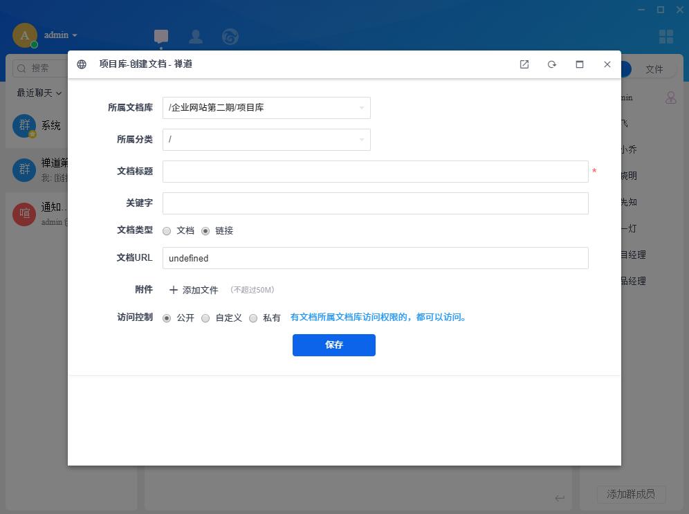Image resolution: width=689 pixels, height=514 pixels.
Task: Open the 系统 chat in list
Action: (37, 126)
